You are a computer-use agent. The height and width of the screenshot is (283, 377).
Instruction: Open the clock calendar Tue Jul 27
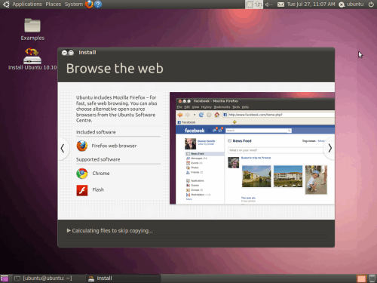tap(311, 5)
